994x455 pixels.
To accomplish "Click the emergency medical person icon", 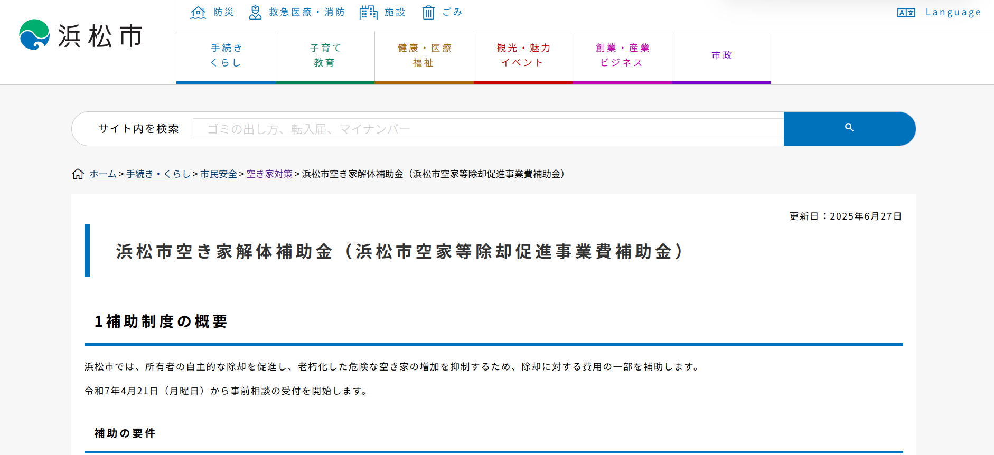I will [x=255, y=12].
